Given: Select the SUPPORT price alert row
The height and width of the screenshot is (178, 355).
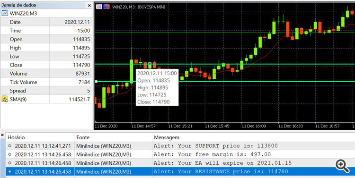Looking at the screenshot, I should pyautogui.click(x=180, y=146).
